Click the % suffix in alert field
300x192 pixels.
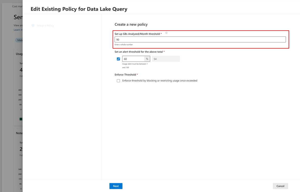pos(147,59)
